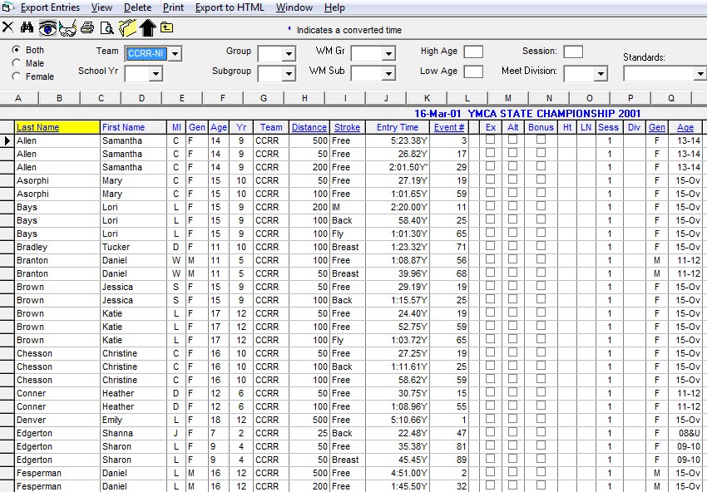Tick the Bonus checkbox in first Allen row
This screenshot has height=492, width=707.
click(541, 140)
